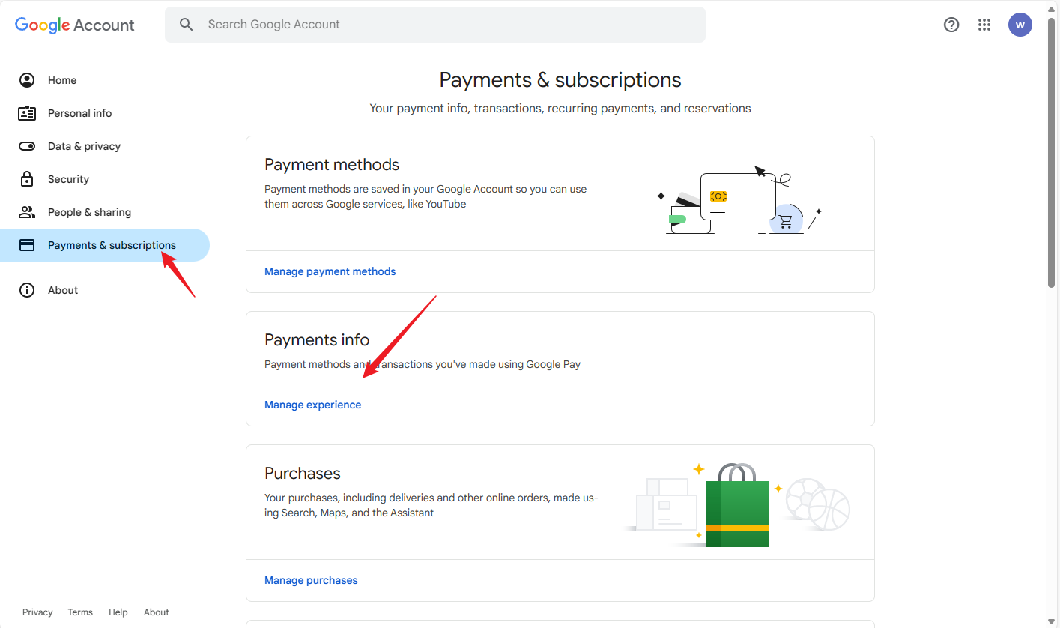Image resolution: width=1060 pixels, height=628 pixels.
Task: Click the About info circle icon
Action: click(x=27, y=290)
